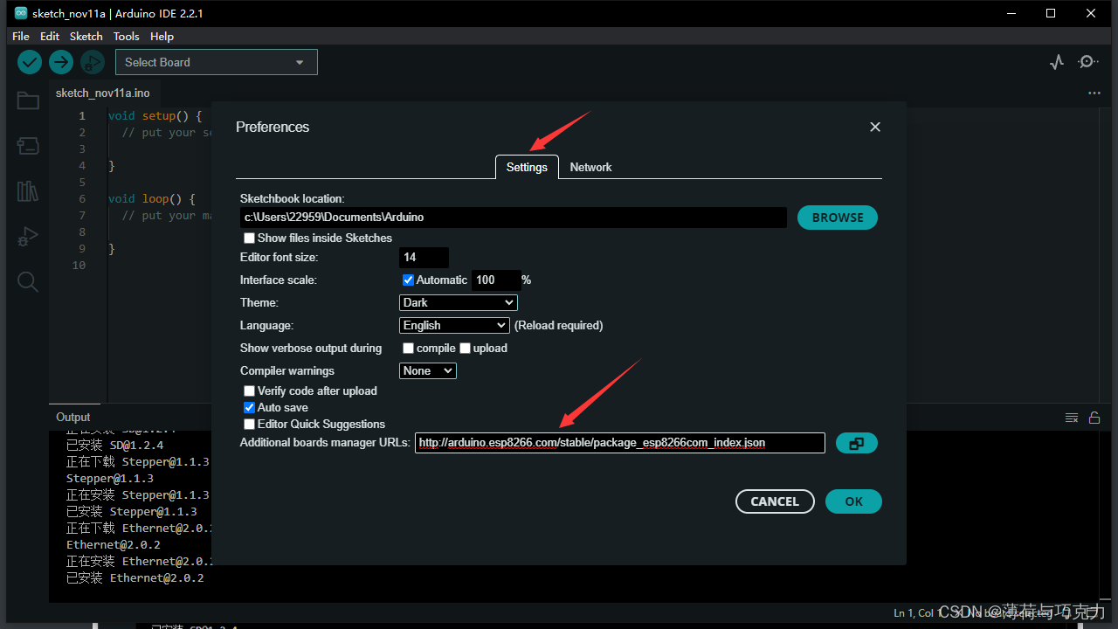Click output line 'Ethernet@2.0.2'
Screen dimensions: 1118x629
click(114, 544)
